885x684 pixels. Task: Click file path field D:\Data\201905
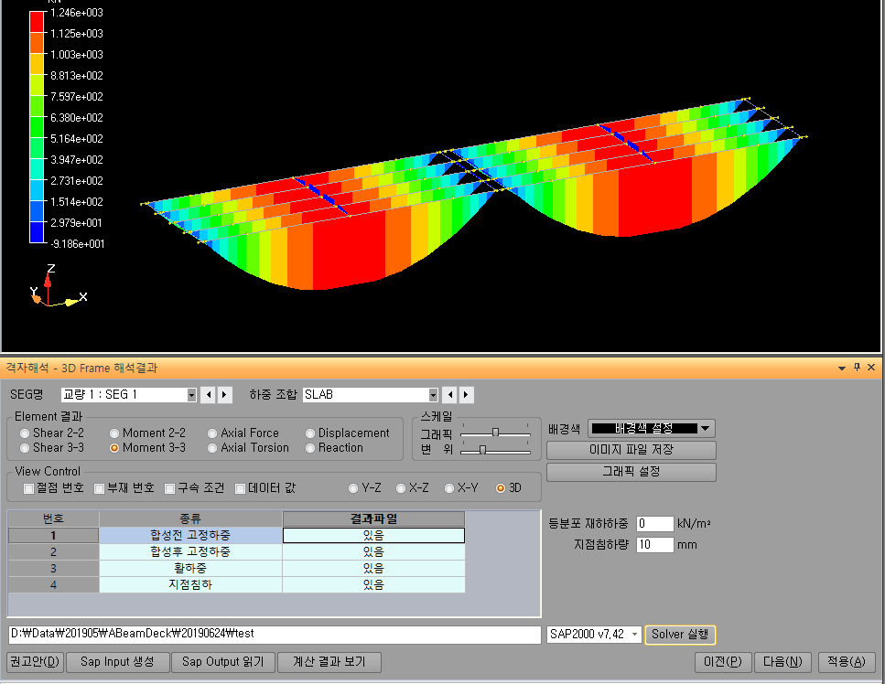pos(275,635)
